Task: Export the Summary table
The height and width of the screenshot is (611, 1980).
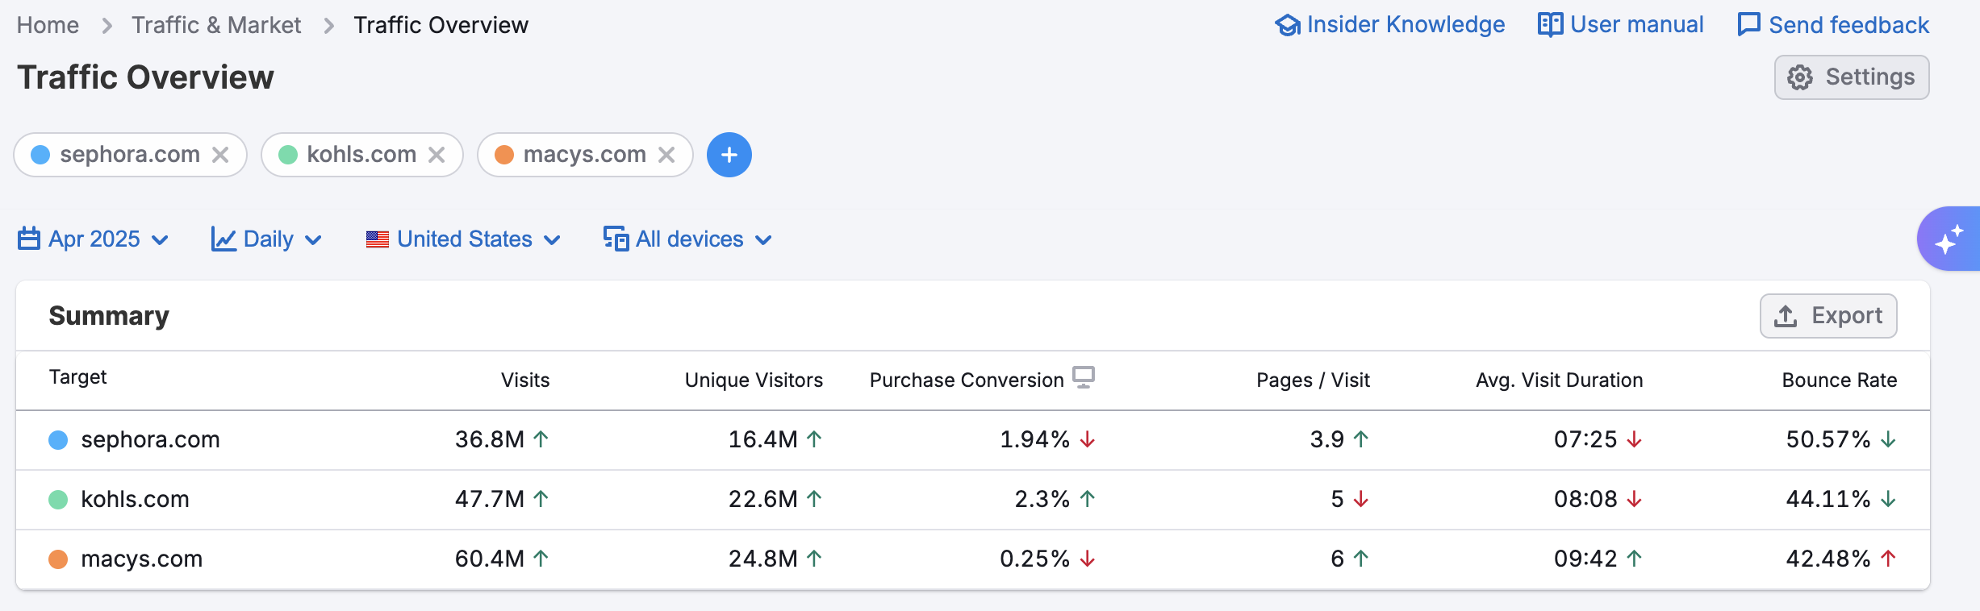Action: (1828, 316)
